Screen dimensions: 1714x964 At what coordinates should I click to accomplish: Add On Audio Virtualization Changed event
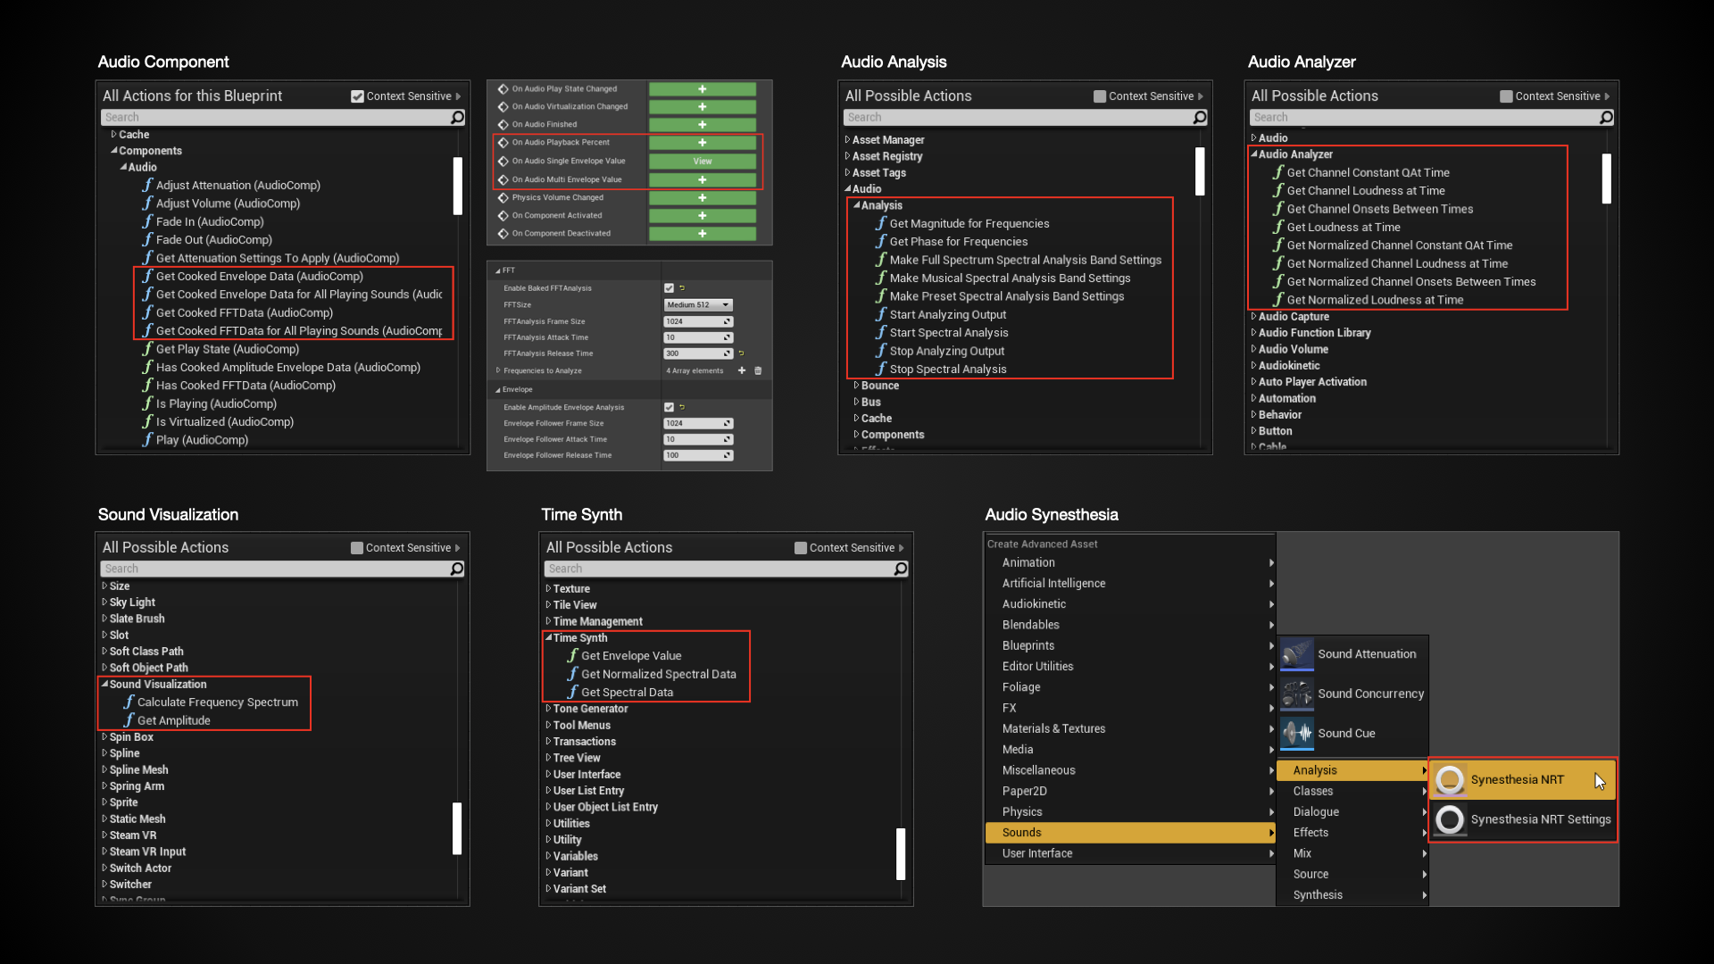click(702, 107)
